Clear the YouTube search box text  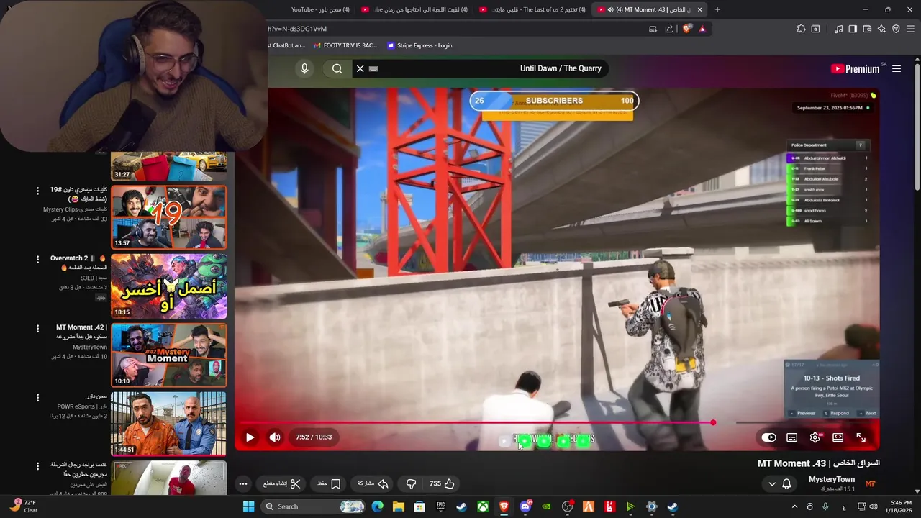pyautogui.click(x=360, y=68)
